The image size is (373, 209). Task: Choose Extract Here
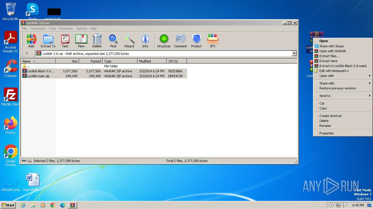tap(343, 61)
